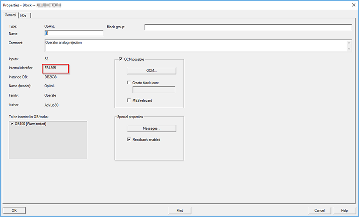Viewport: 359px width, 217px height.
Task: Toggle the OCM possible checkbox
Action: point(121,59)
